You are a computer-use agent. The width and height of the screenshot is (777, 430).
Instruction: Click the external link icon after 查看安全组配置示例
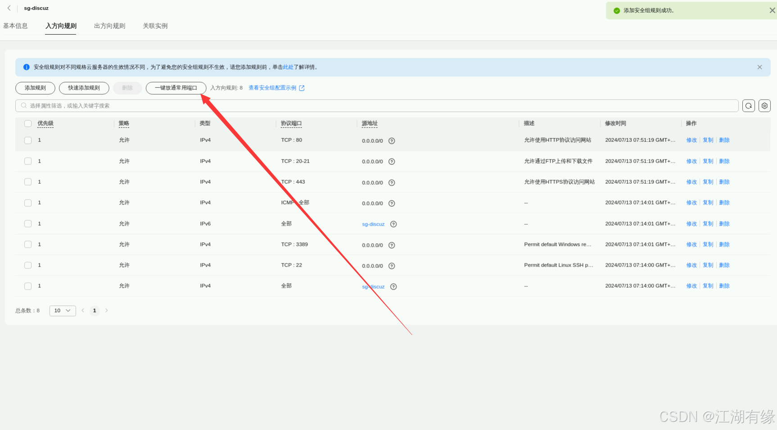point(302,88)
